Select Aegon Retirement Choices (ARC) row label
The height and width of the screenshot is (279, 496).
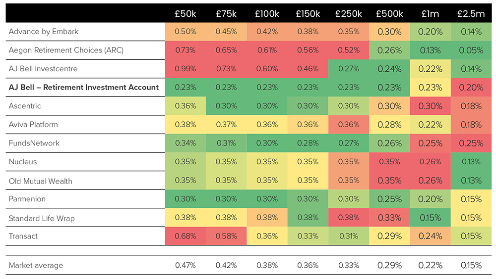click(66, 50)
